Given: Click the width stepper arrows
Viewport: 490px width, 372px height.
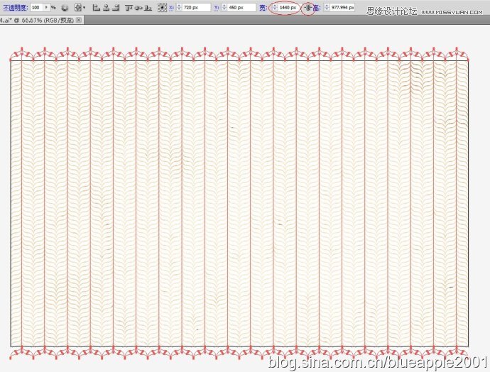Looking at the screenshot, I should pos(274,8).
